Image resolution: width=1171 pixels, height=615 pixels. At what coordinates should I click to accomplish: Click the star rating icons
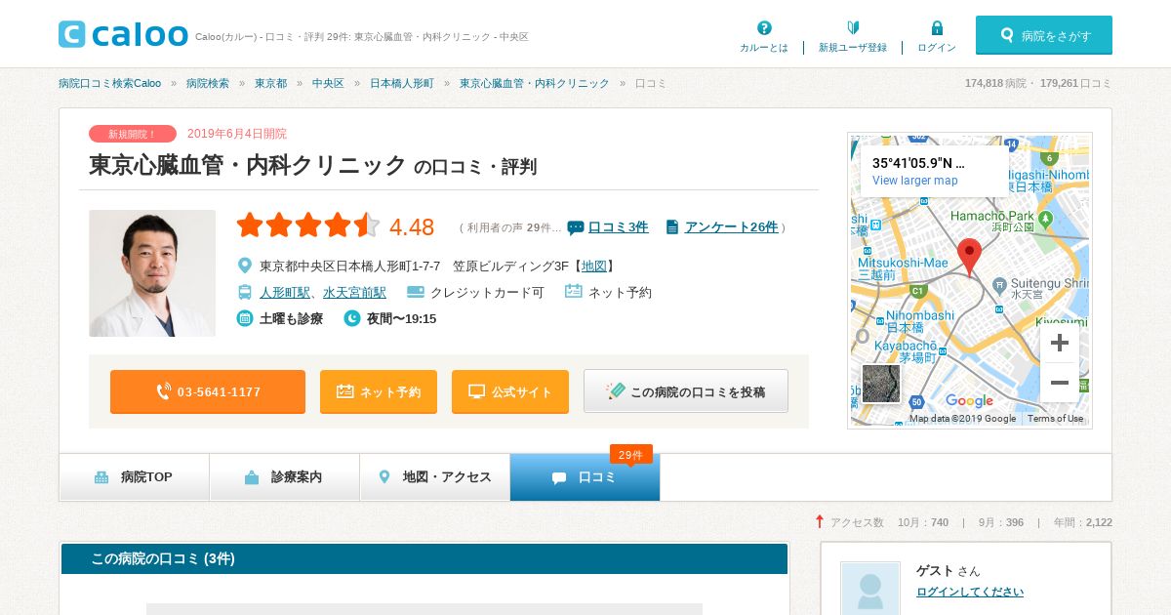(308, 225)
